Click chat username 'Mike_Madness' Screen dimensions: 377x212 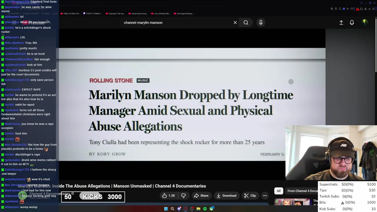tap(14, 43)
